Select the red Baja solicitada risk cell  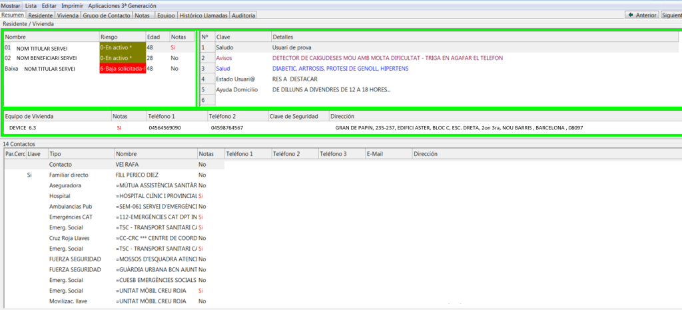[x=122, y=69]
